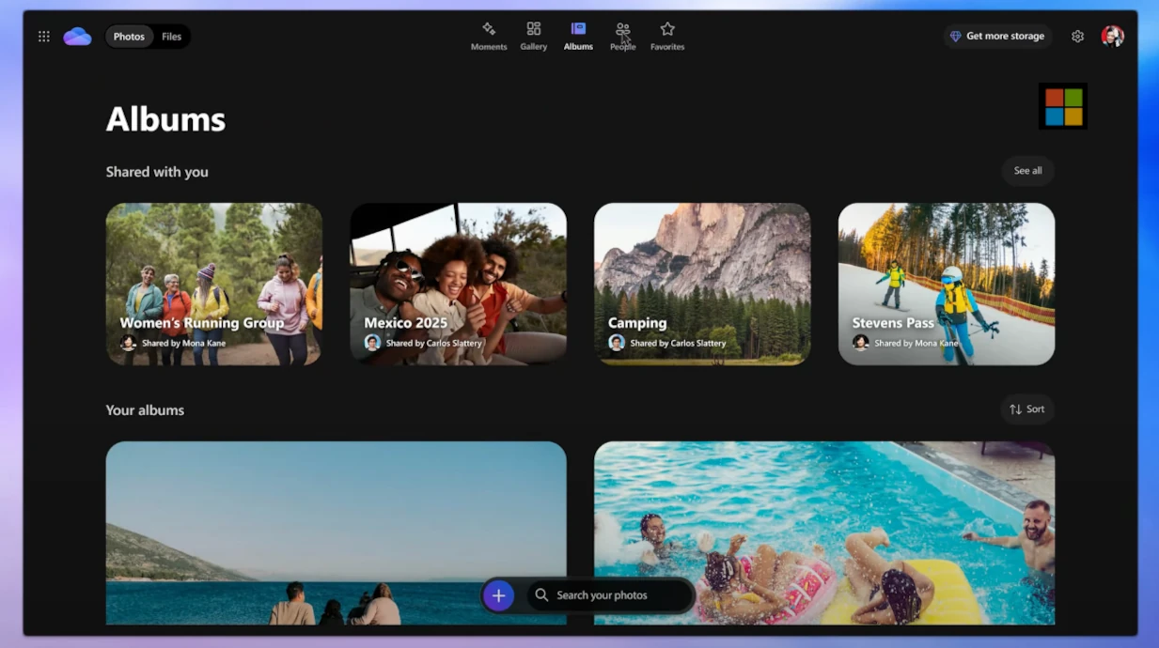This screenshot has height=648, width=1159.
Task: Open the Moments view
Action: click(x=489, y=36)
